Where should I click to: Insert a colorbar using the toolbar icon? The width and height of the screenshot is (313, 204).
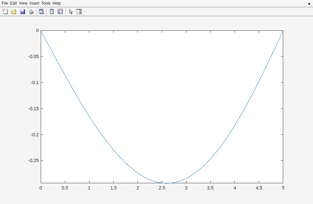pos(52,12)
